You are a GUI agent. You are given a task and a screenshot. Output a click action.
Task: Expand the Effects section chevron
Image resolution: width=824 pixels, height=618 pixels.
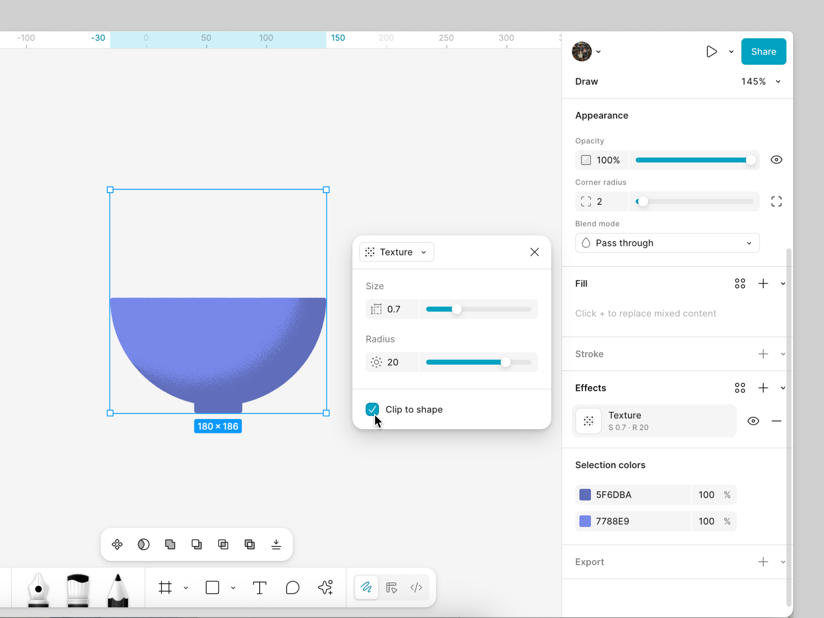pyautogui.click(x=783, y=388)
